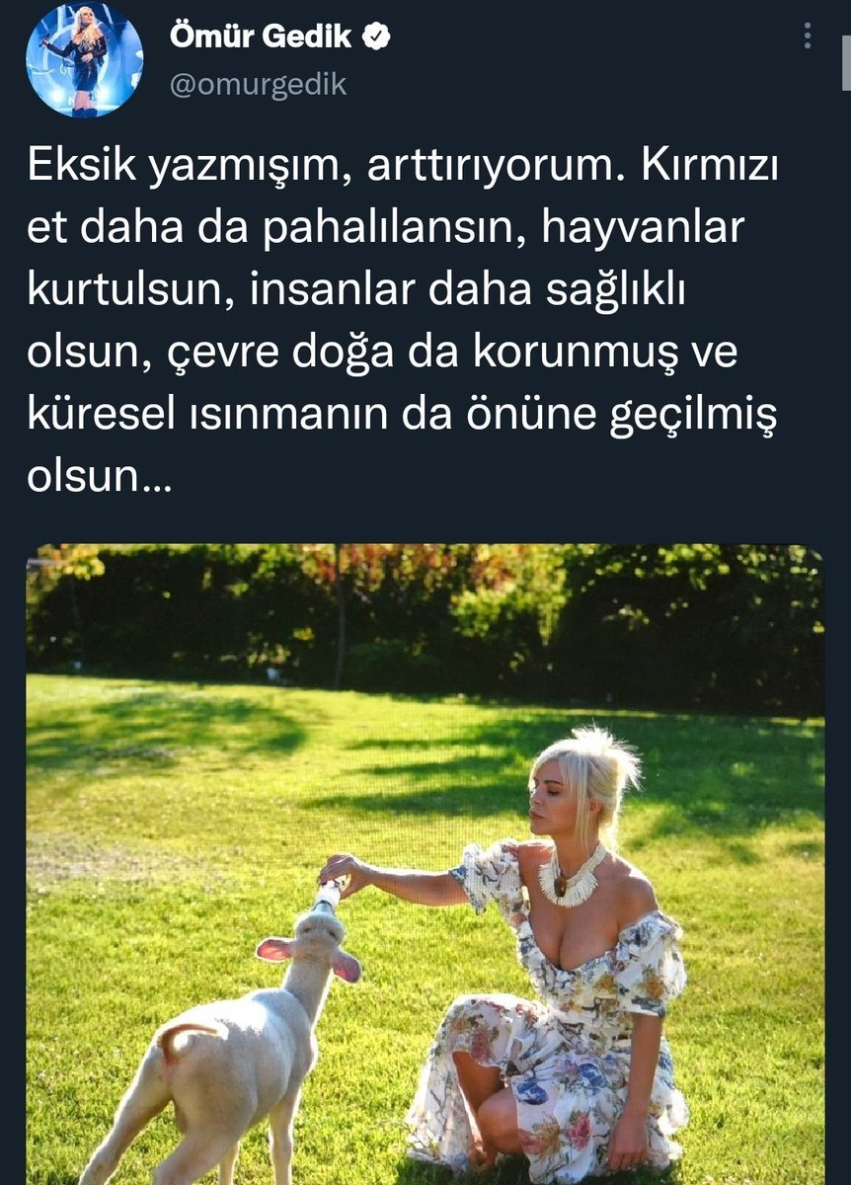Screen dimensions: 851x1185
Task: Open the @omurgedik handle link
Action: [x=258, y=85]
